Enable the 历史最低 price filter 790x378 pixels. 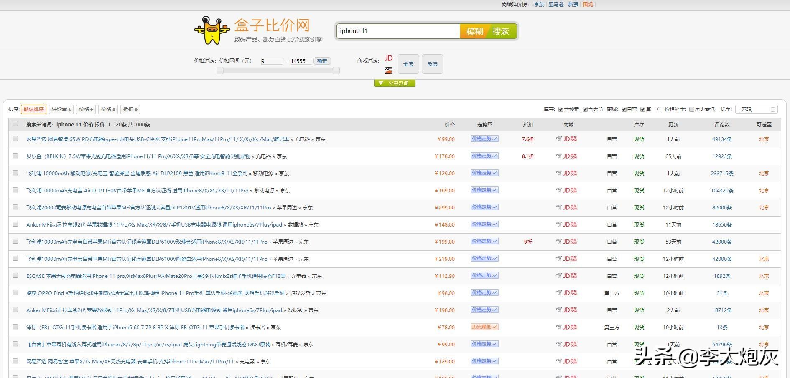692,109
